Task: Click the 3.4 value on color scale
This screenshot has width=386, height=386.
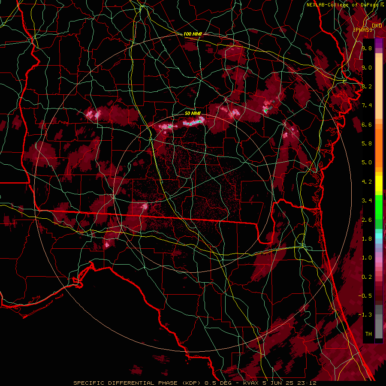Action: click(367, 201)
